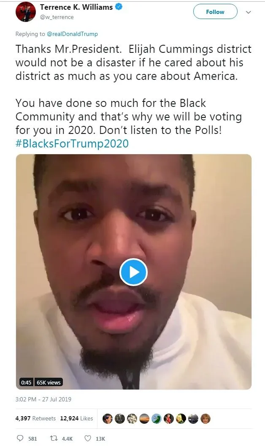Image resolution: width=265 pixels, height=447 pixels.
Task: Follow Terrence K. Williams
Action: (x=215, y=12)
